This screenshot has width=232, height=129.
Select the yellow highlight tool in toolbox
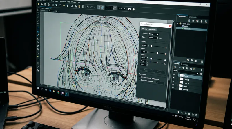38,56
